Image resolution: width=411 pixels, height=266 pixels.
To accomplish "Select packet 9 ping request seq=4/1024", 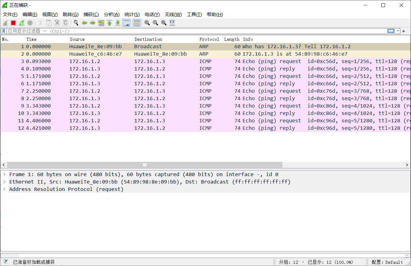I will coord(205,106).
